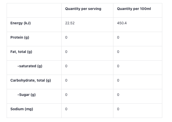This screenshot has height=122, width=172.
Task: Click the "Quantity per 100ml" column header
Action: tap(134, 9)
